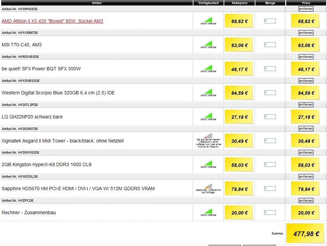
Task: Click the green availability icon for MSI 770-C45
Action: (208, 44)
